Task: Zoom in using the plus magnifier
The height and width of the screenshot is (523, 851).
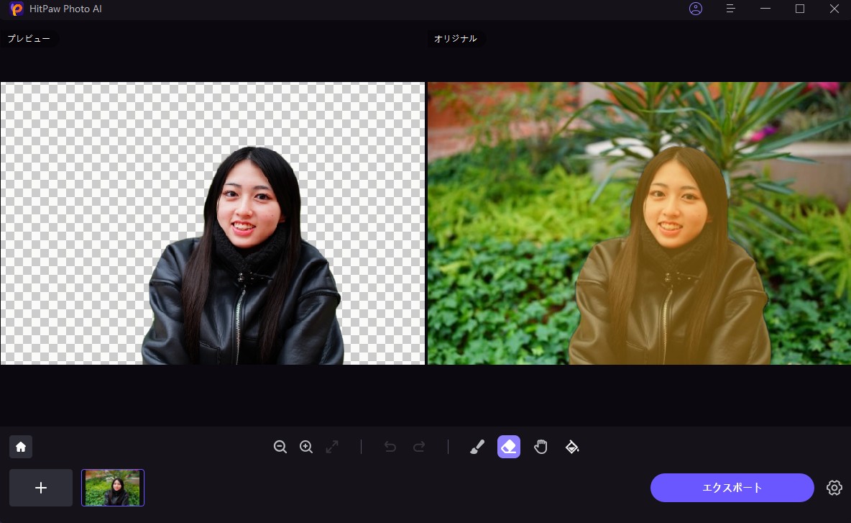Action: pyautogui.click(x=306, y=447)
